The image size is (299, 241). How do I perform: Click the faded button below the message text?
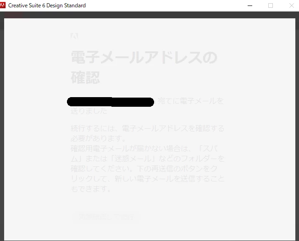(106, 217)
